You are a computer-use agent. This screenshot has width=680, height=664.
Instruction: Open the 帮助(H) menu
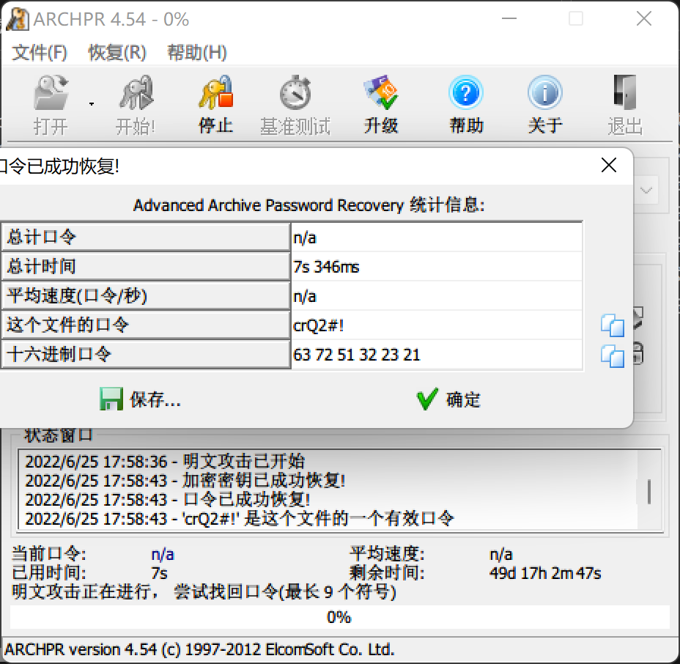(x=197, y=53)
